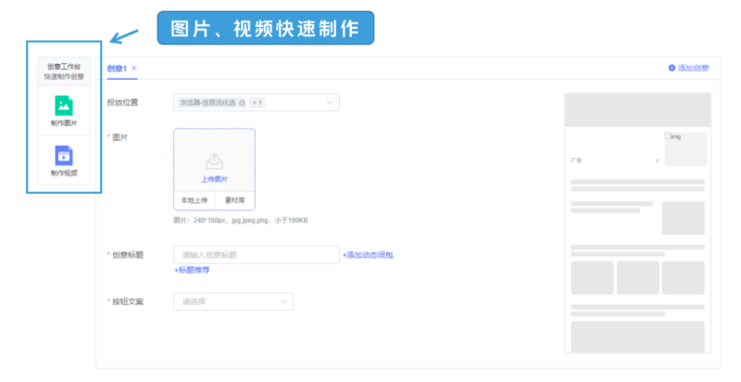The width and height of the screenshot is (741, 382).
Task: Click the +标题推荐 link
Action: click(192, 270)
